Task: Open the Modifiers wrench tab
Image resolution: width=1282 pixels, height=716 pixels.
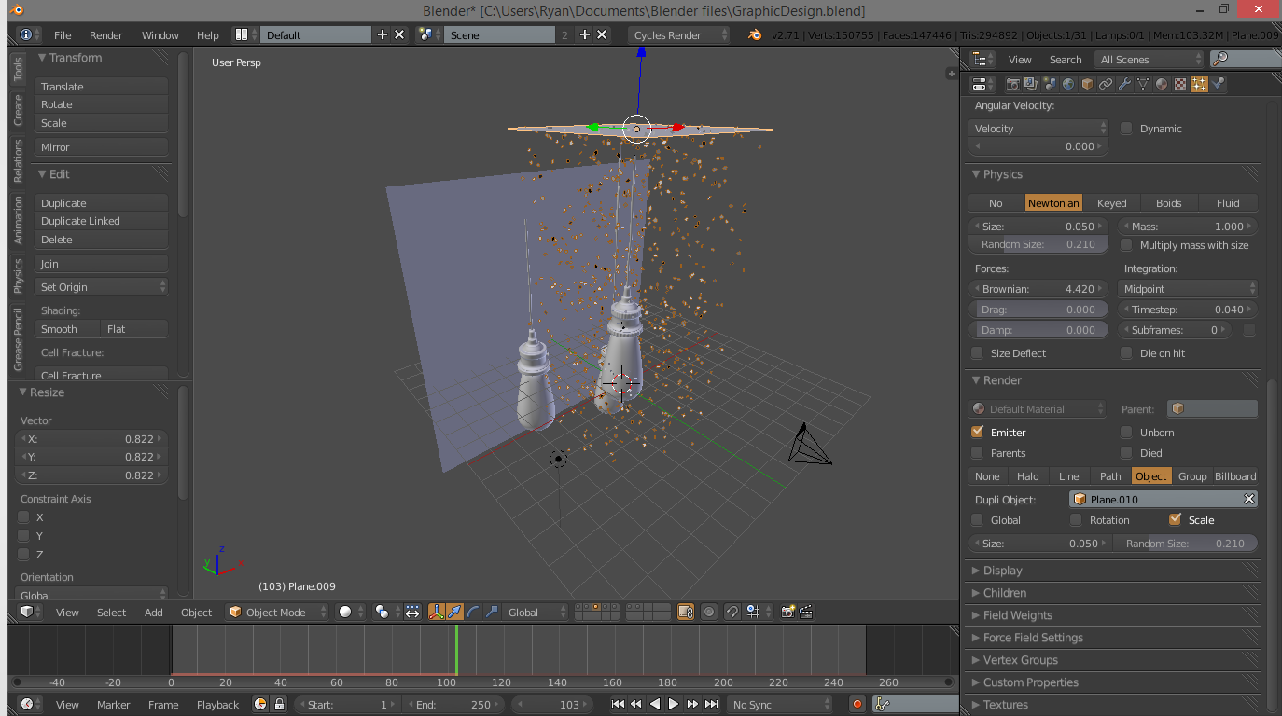Action: pos(1124,84)
